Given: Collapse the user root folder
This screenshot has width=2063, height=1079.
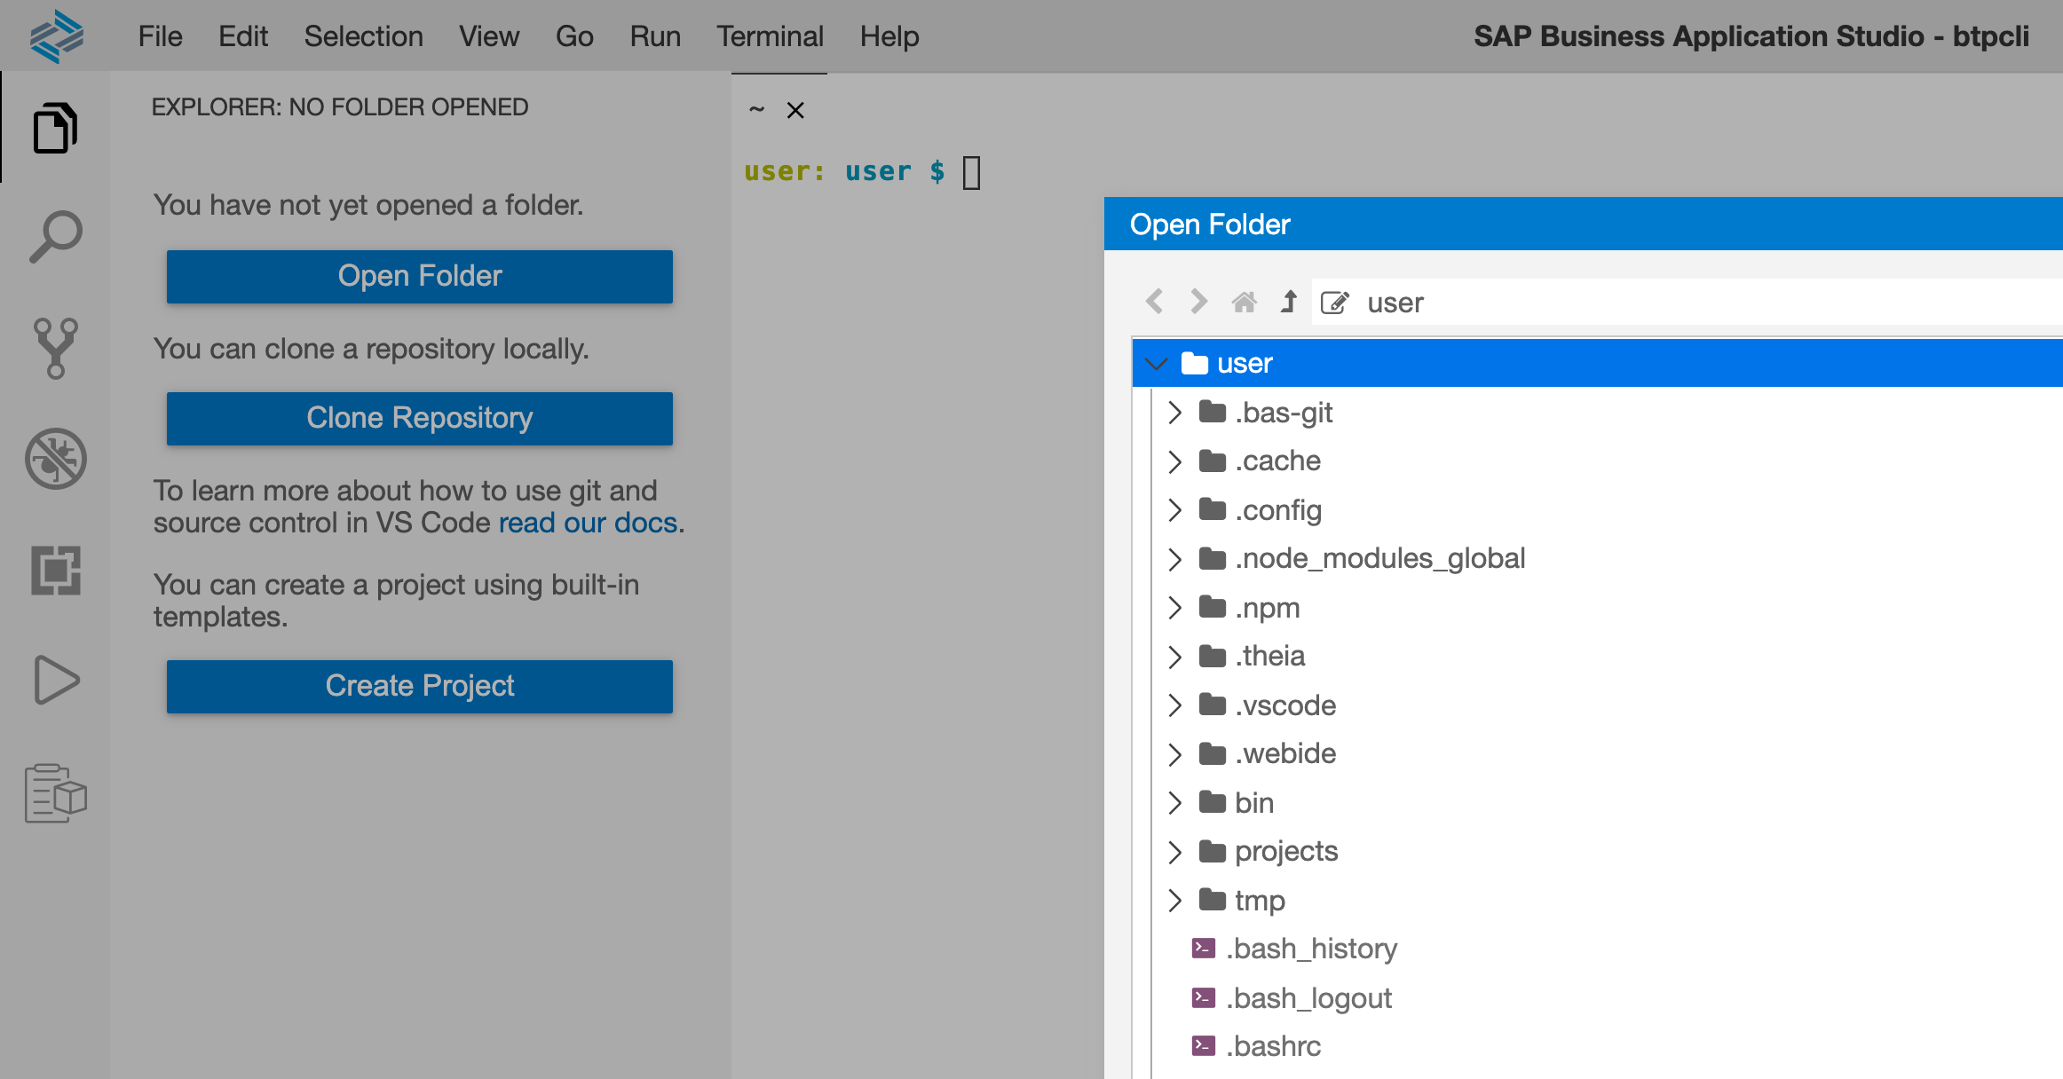Looking at the screenshot, I should pos(1156,364).
